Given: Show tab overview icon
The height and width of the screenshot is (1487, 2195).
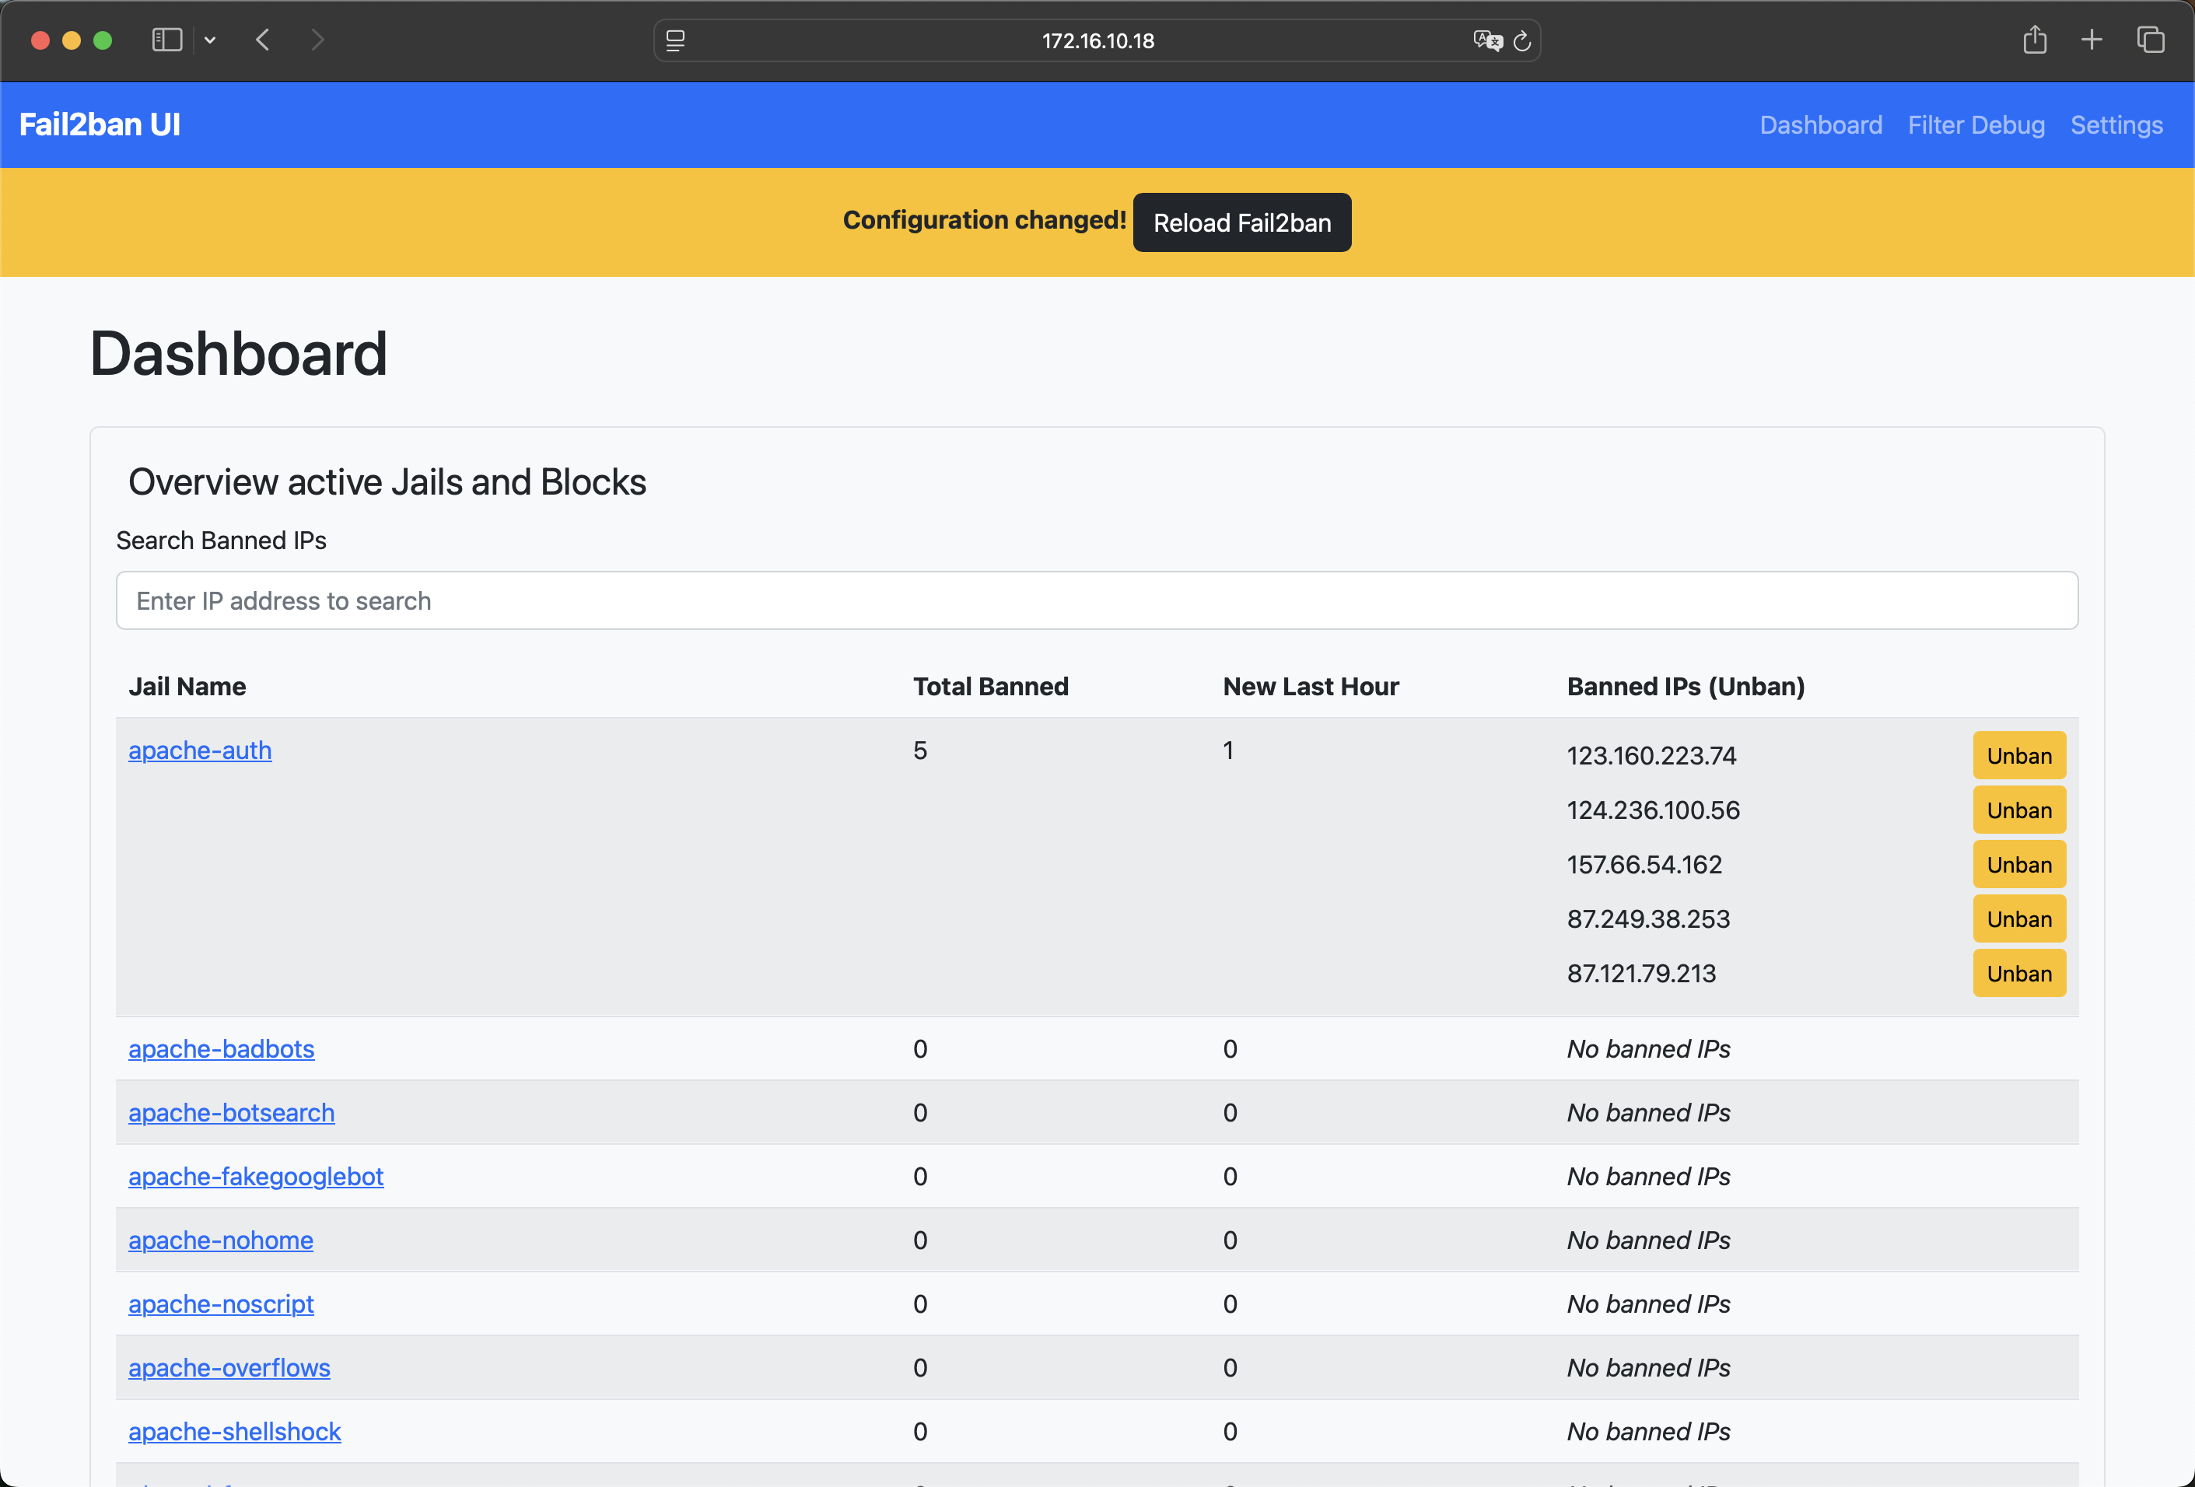Looking at the screenshot, I should tap(2151, 40).
